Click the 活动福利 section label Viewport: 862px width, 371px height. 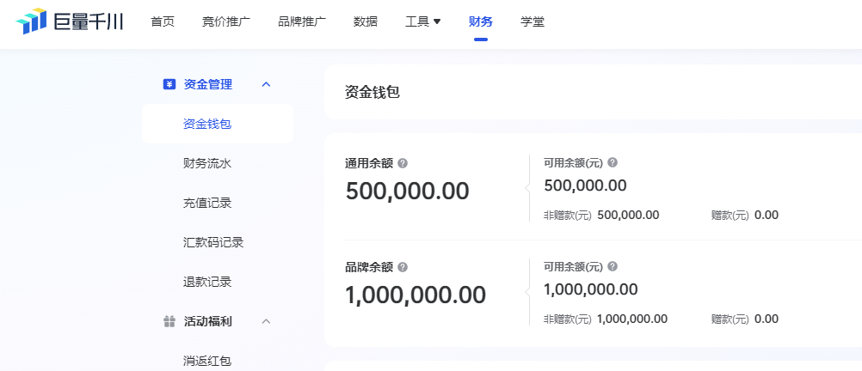point(208,321)
